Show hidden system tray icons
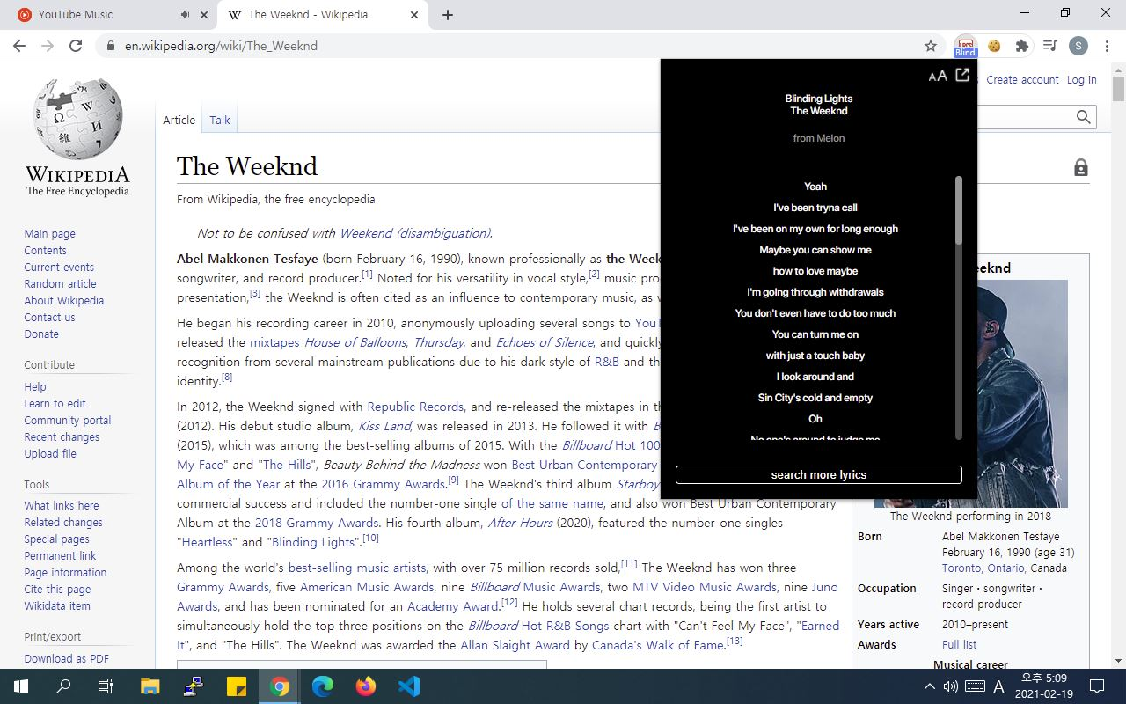The width and height of the screenshot is (1126, 704). pyautogui.click(x=929, y=686)
